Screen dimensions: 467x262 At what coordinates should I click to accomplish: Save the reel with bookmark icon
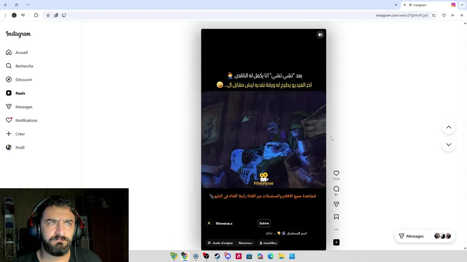tap(336, 217)
